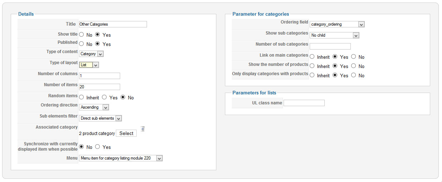Open the Sub elements filter dropdown
442x182 pixels.
(100, 118)
